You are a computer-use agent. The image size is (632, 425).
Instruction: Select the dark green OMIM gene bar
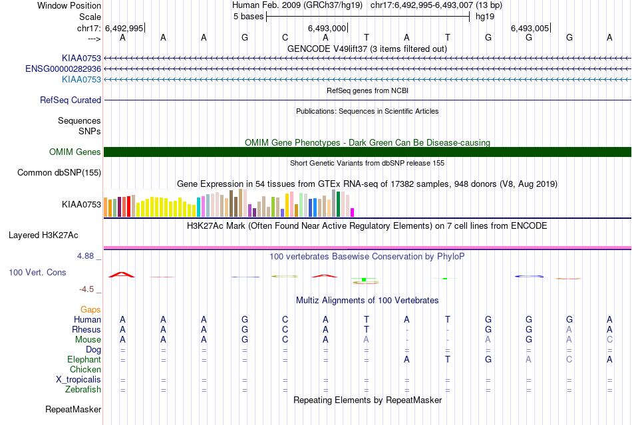[368, 152]
